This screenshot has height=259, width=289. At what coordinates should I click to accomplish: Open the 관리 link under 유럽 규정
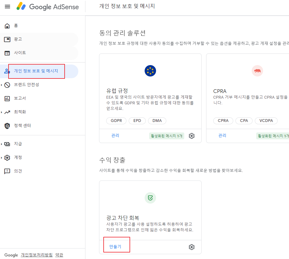click(115, 136)
